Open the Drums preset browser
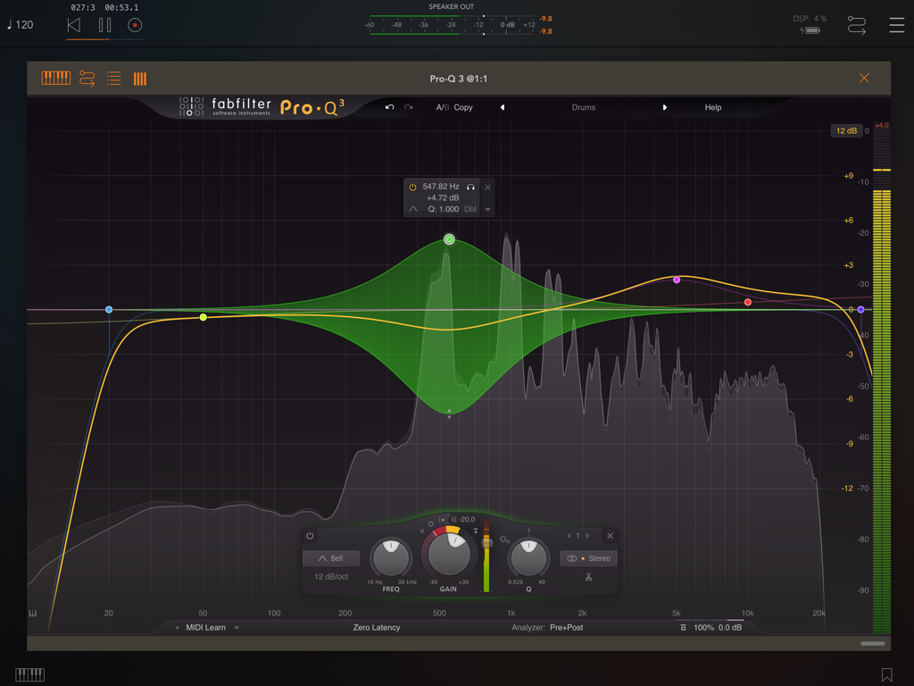This screenshot has width=914, height=686. (583, 107)
